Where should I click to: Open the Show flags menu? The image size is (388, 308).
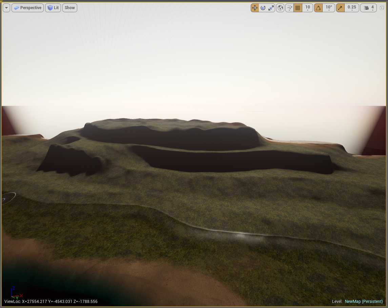point(70,8)
